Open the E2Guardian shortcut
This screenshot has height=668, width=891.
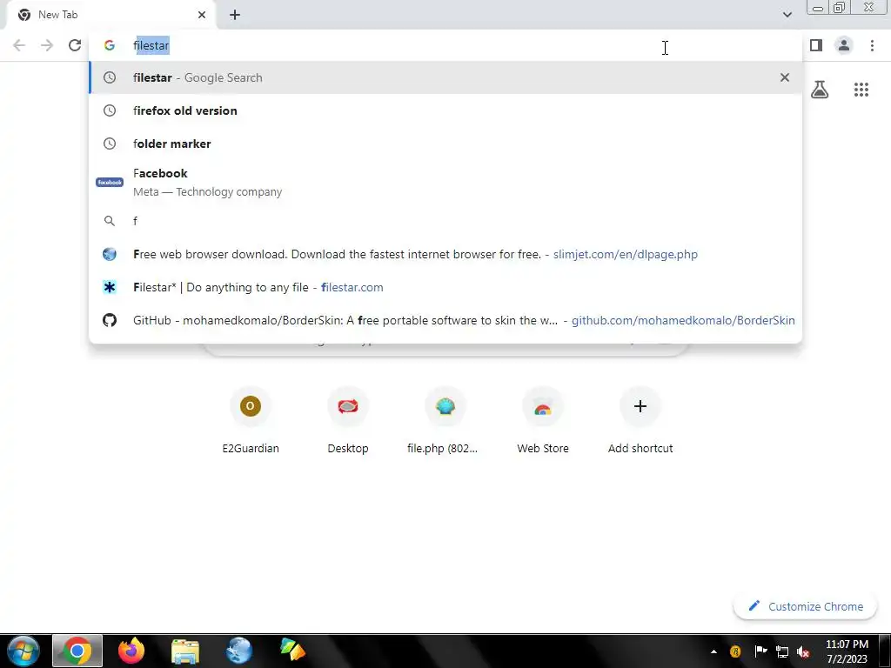point(250,420)
